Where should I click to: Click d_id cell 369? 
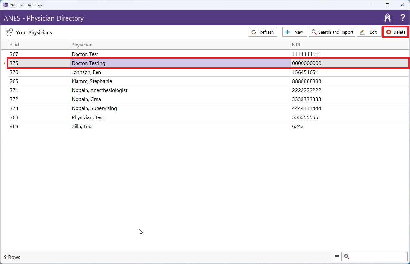[39, 127]
